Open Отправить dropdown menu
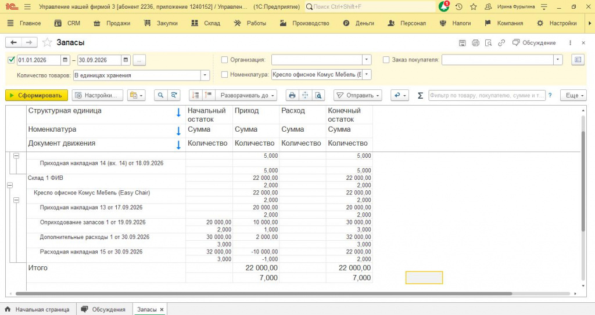 (358, 95)
